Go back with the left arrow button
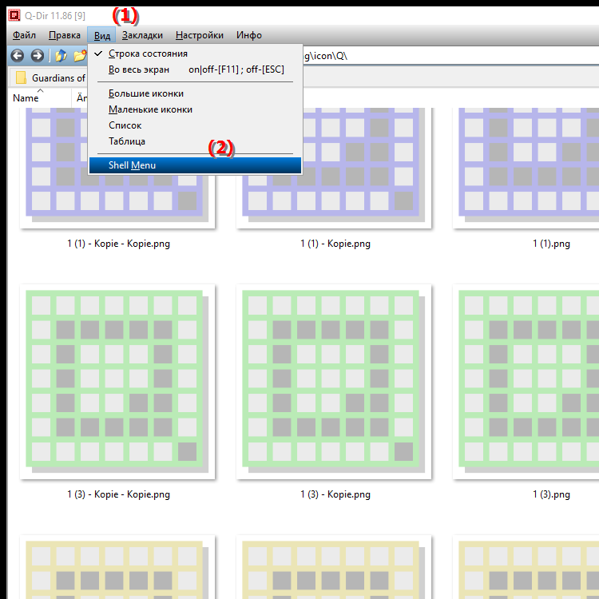Screen dimensions: 599x599 click(x=18, y=56)
